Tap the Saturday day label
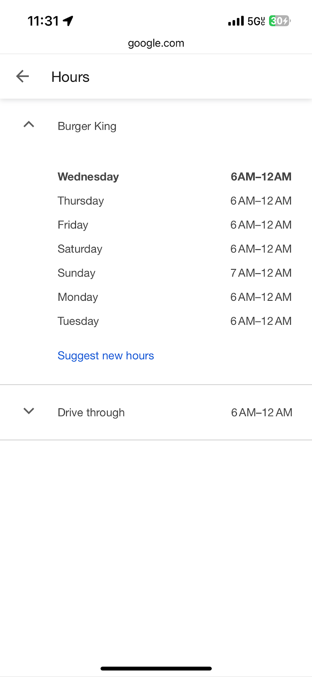 (x=80, y=249)
